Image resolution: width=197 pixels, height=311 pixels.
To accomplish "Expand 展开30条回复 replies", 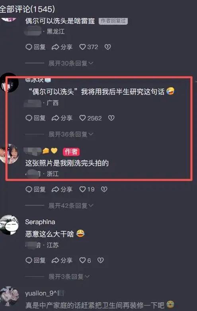I will [71, 63].
